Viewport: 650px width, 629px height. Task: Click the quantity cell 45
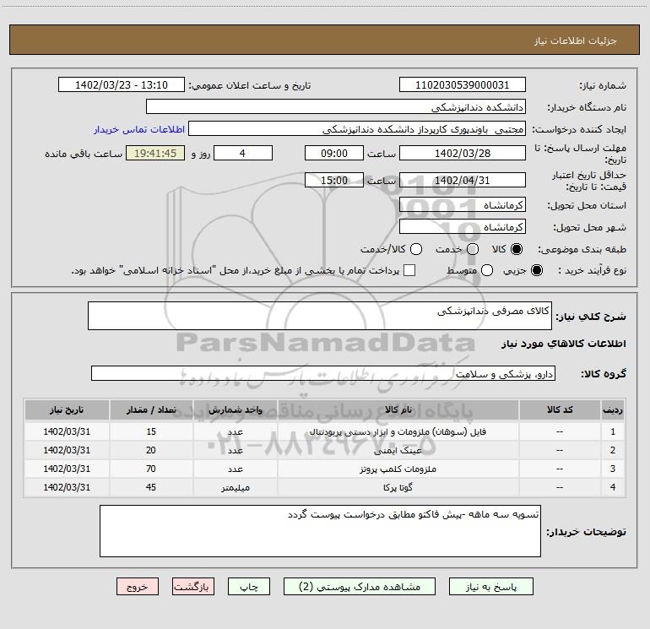(151, 487)
